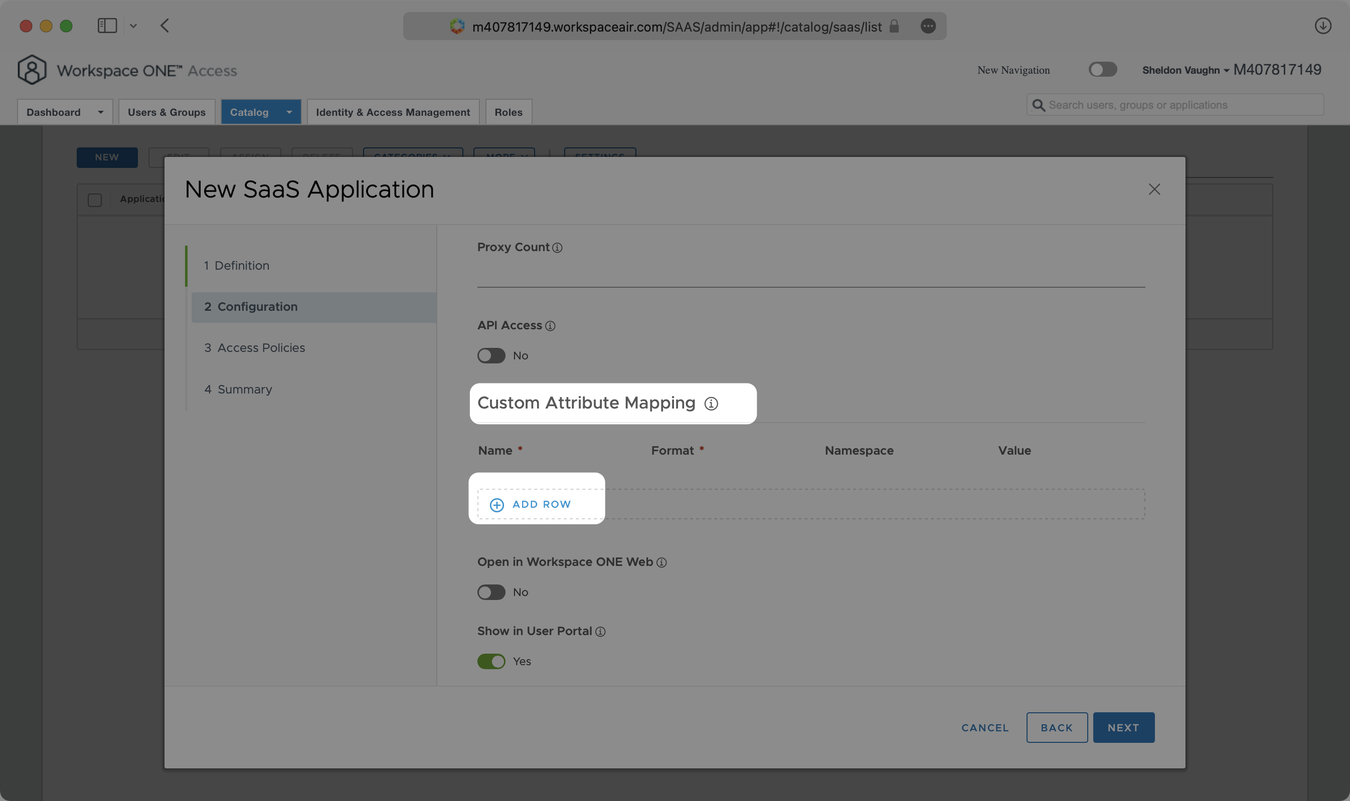Click the NEXT button
This screenshot has width=1350, height=801.
[x=1123, y=728]
